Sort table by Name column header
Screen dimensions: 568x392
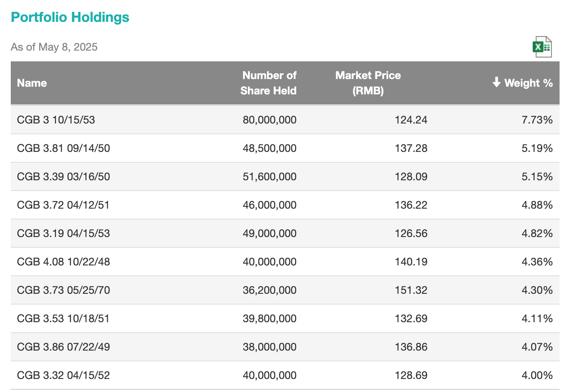32,83
